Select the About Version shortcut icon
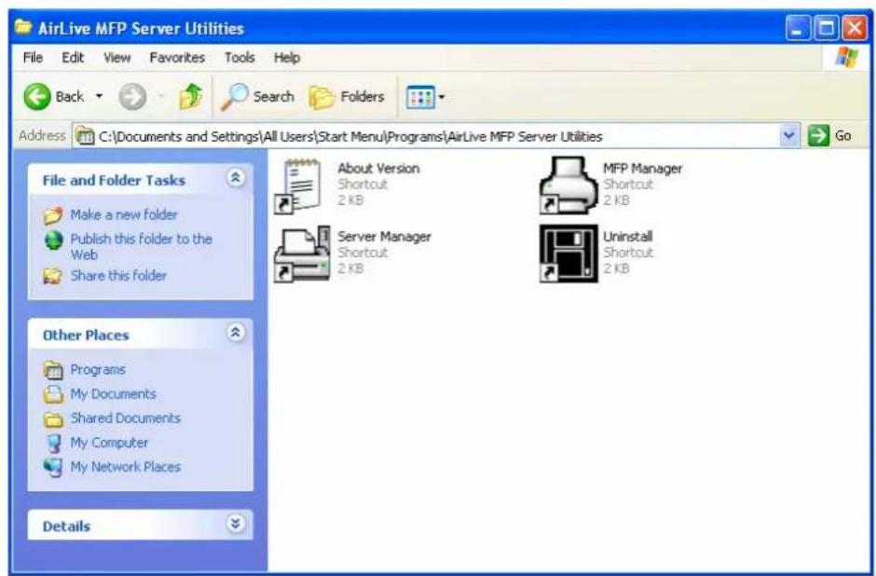Viewport: 876px width, 576px height. pos(297,186)
